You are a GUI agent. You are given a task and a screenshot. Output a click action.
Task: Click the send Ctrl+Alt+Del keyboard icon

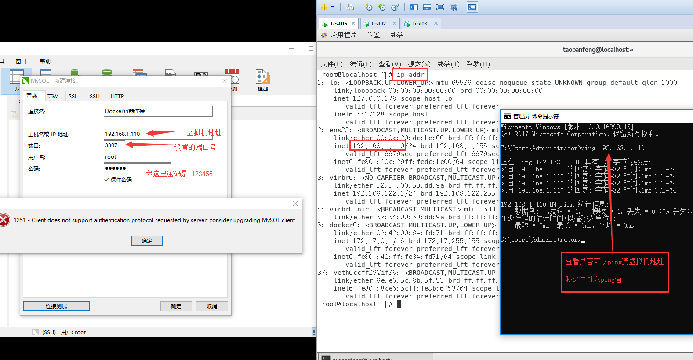pyautogui.click(x=350, y=7)
